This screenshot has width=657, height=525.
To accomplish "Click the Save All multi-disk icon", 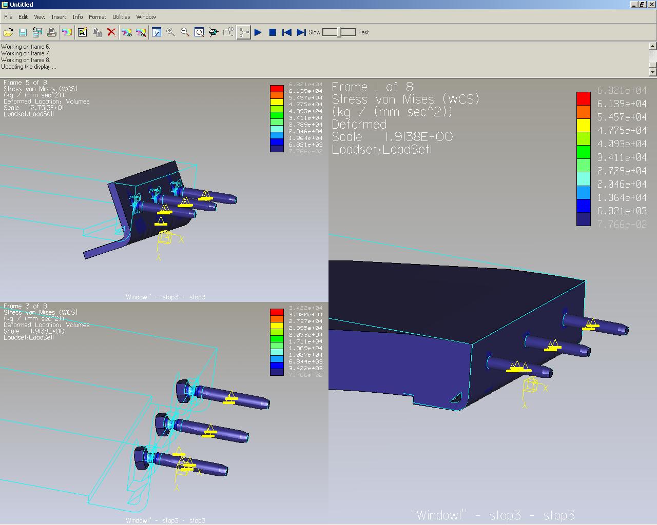I will point(37,32).
